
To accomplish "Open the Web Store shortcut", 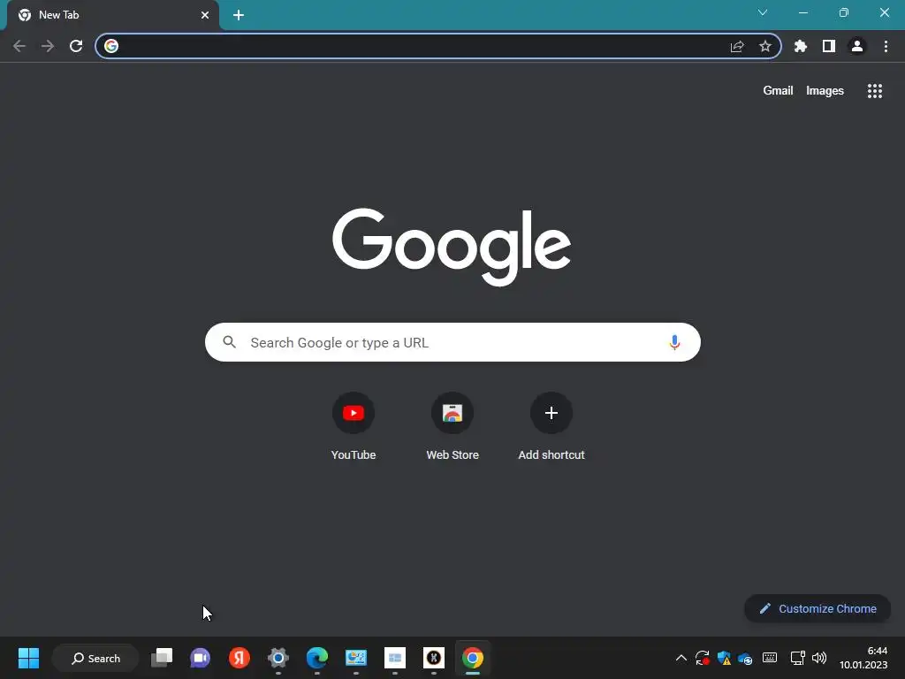I will (x=452, y=427).
